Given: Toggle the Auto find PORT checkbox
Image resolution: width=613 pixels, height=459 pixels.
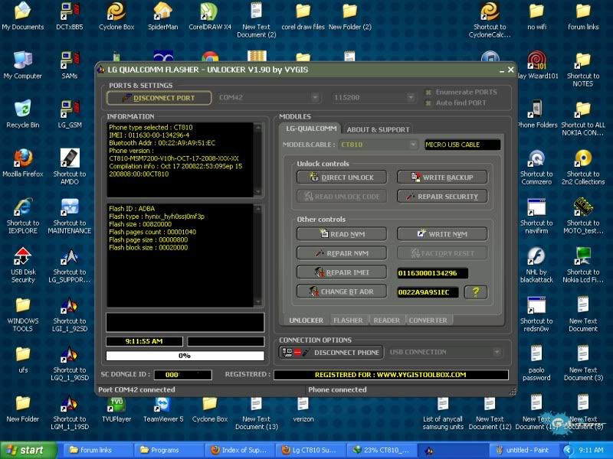Looking at the screenshot, I should (428, 103).
